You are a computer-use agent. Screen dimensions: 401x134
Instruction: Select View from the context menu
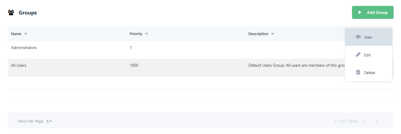tap(368, 37)
